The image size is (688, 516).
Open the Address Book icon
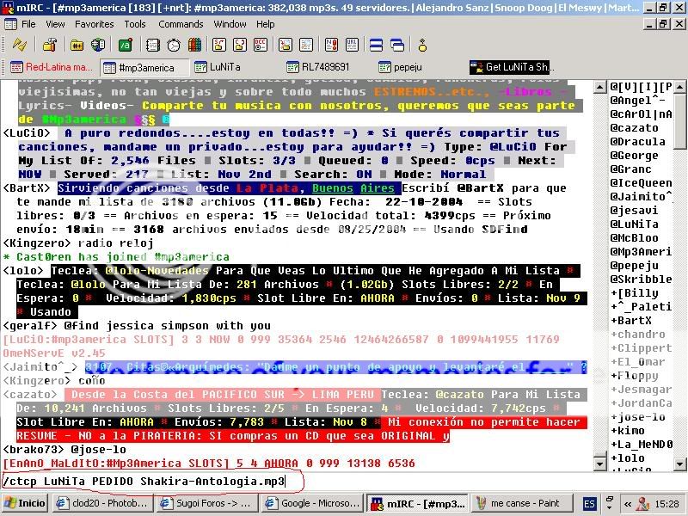[152, 45]
